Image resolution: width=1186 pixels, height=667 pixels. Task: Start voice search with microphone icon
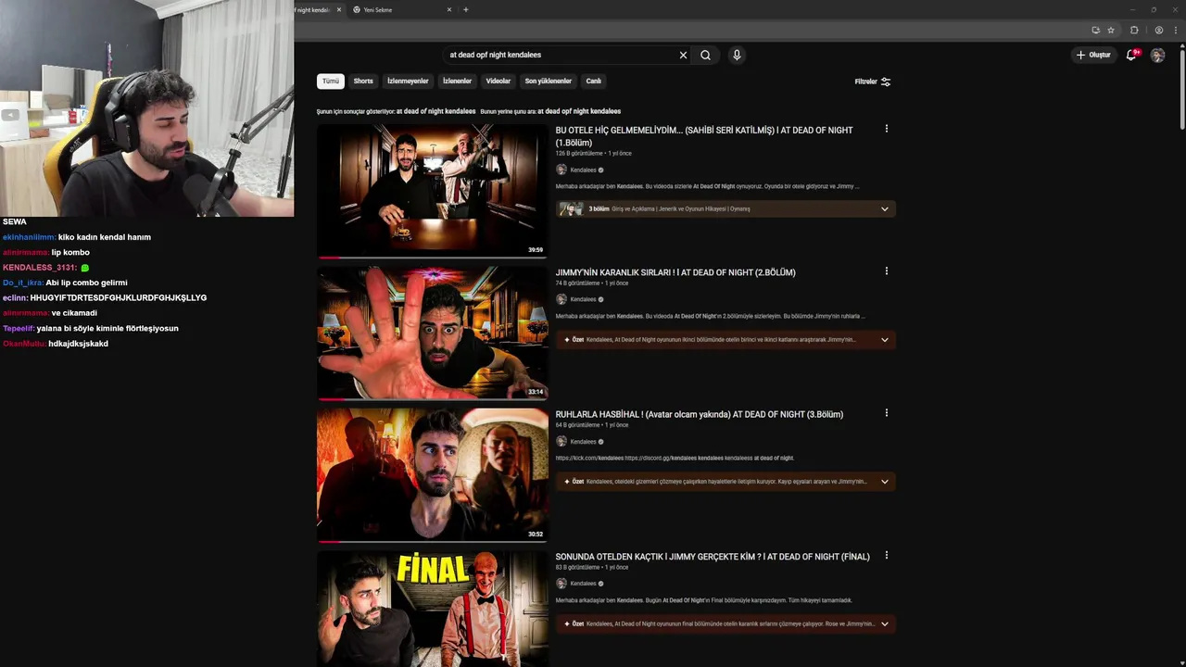[737, 55]
